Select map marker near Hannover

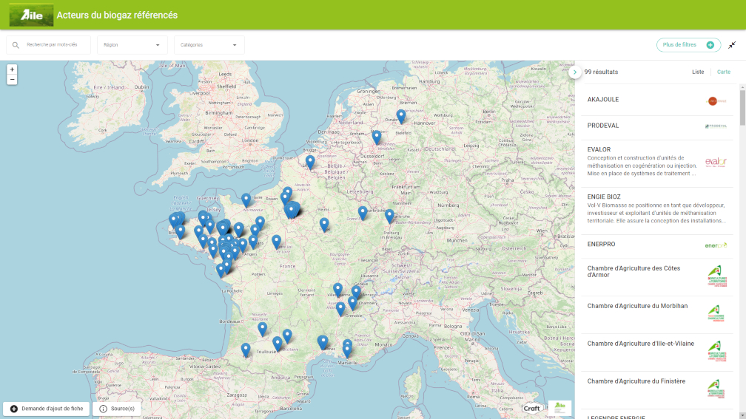point(401,116)
